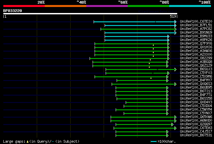Select the BP033220 query name
This screenshot has width=214, height=144.
pyautogui.click(x=13, y=11)
